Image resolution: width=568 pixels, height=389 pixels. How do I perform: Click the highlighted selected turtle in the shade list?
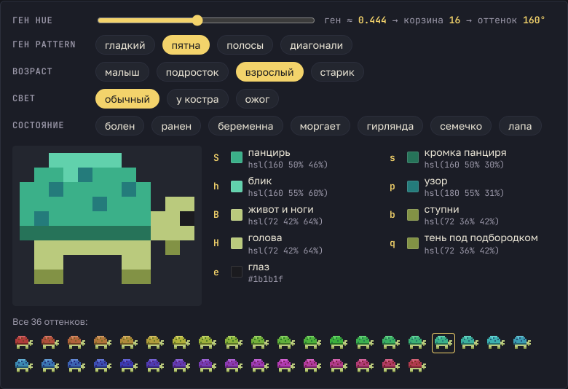pyautogui.click(x=443, y=342)
